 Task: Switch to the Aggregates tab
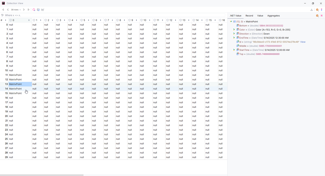[x=274, y=15]
